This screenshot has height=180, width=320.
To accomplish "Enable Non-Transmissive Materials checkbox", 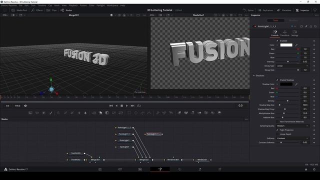I will 277,121.
